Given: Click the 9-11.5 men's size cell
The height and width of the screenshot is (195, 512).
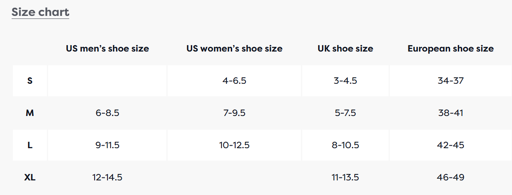Looking at the screenshot, I should pyautogui.click(x=107, y=146).
